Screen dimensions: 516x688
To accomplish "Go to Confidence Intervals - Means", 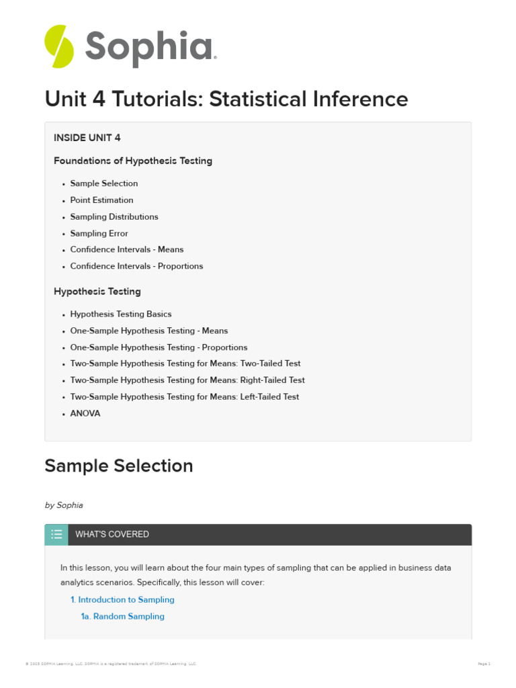I will [126, 250].
